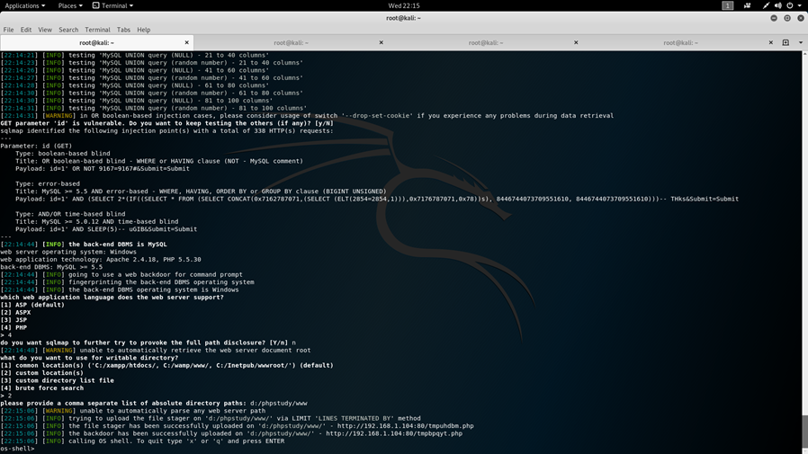Click 'Type: AND/OR time-based blind' line
This screenshot has width=808, height=454.
click(x=70, y=214)
